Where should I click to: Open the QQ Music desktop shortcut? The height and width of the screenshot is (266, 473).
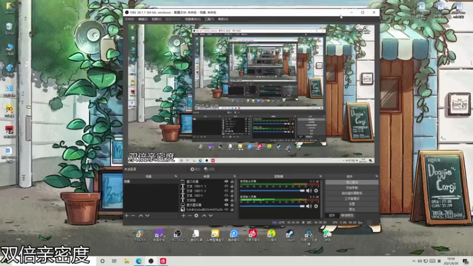tap(271, 235)
